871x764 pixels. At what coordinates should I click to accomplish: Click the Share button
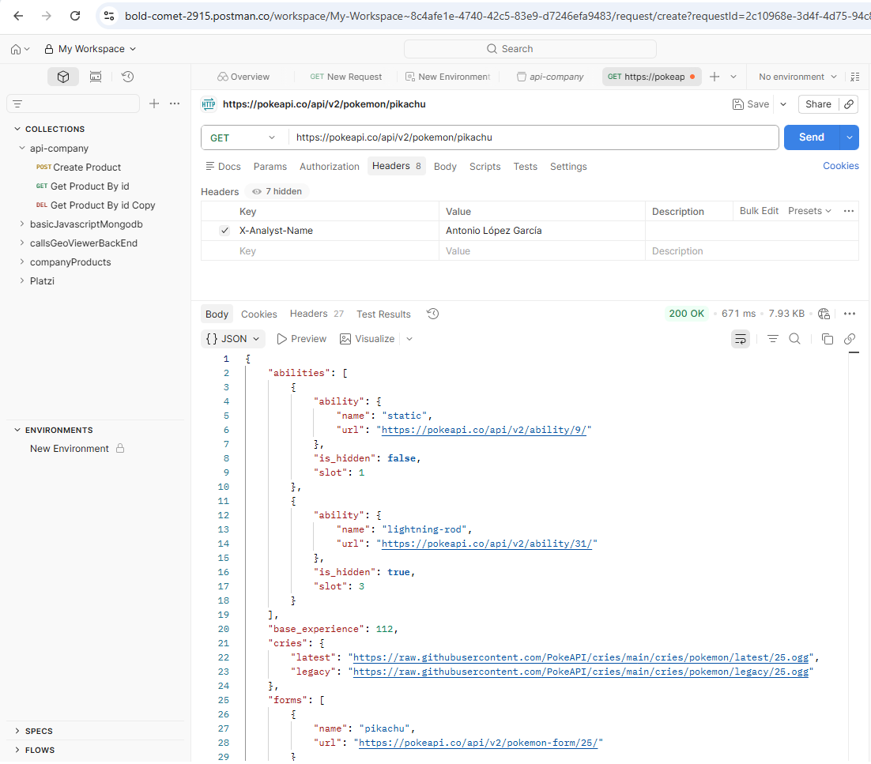[818, 103]
